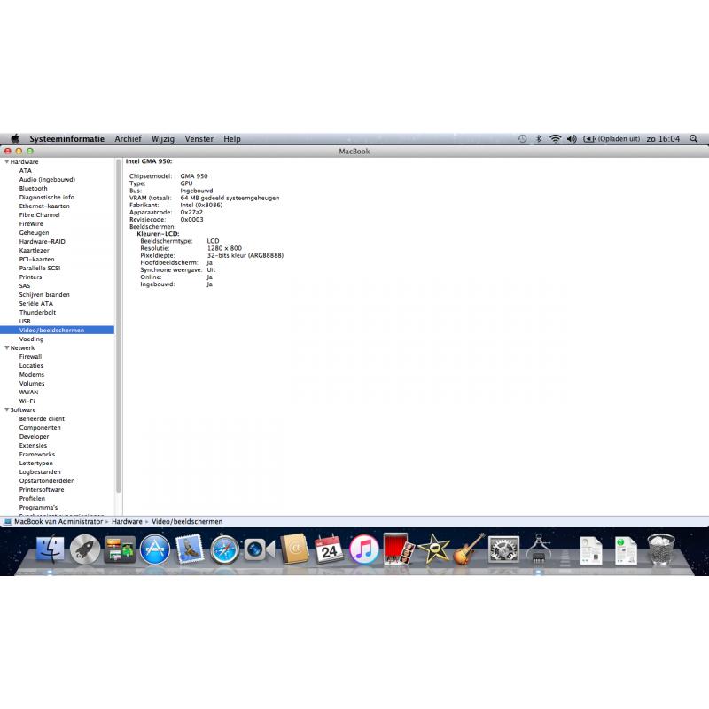Screen dimensions: 709x709
Task: Open the Apple menu
Action: click(x=15, y=139)
